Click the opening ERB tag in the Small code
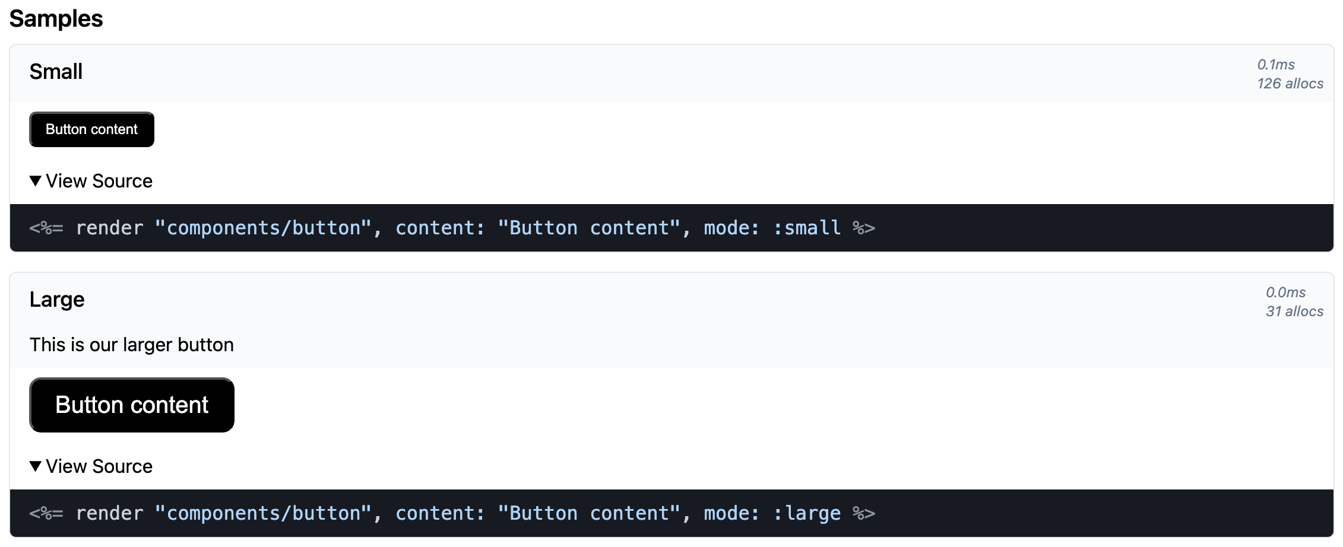Viewport: 1343px width, 547px height. point(46,228)
